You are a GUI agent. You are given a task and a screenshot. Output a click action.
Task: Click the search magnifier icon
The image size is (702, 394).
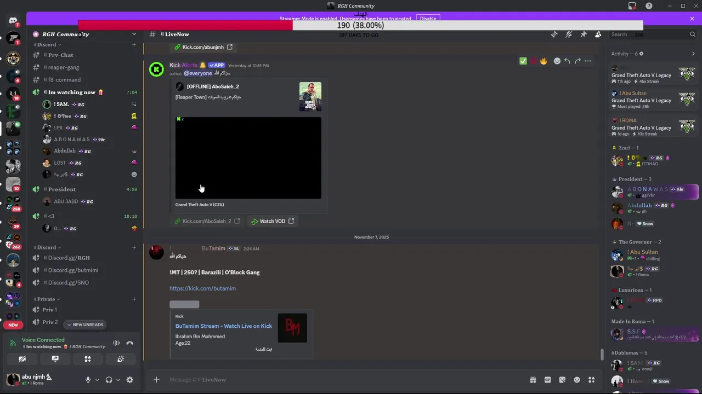pyautogui.click(x=692, y=34)
